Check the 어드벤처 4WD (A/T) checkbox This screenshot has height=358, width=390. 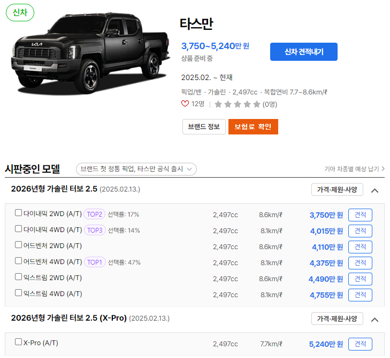point(18,261)
